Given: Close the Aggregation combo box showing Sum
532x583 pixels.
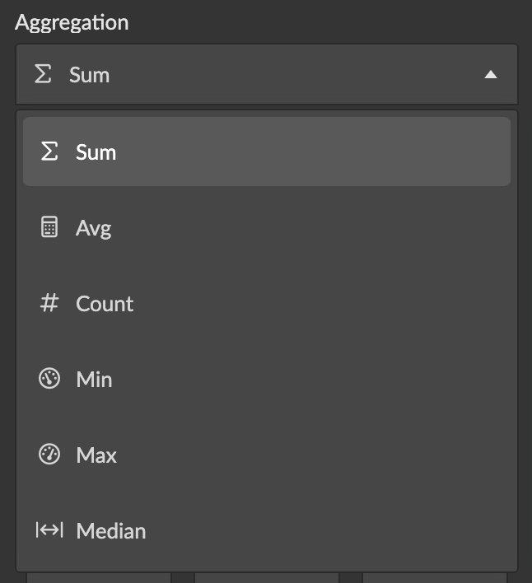Looking at the screenshot, I should point(266,74).
